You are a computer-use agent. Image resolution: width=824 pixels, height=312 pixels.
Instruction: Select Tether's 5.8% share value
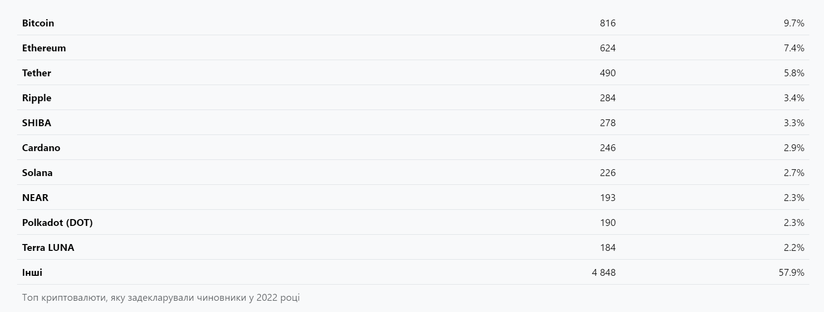point(794,73)
